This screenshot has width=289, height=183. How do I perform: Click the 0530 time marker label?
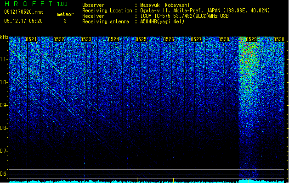279,39
